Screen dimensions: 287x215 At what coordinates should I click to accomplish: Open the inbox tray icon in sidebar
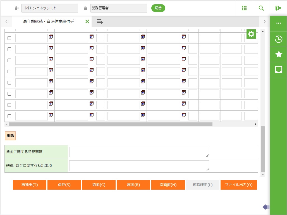[x=279, y=70]
